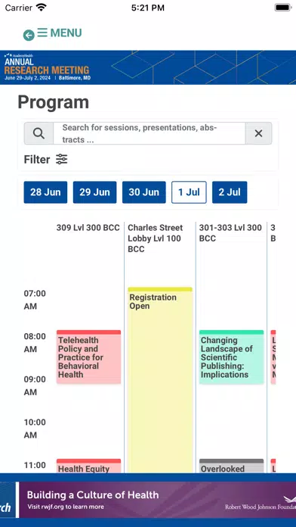Viewport: 296px width, 527px height.
Task: Open the hamburger MENU
Action: [60, 33]
